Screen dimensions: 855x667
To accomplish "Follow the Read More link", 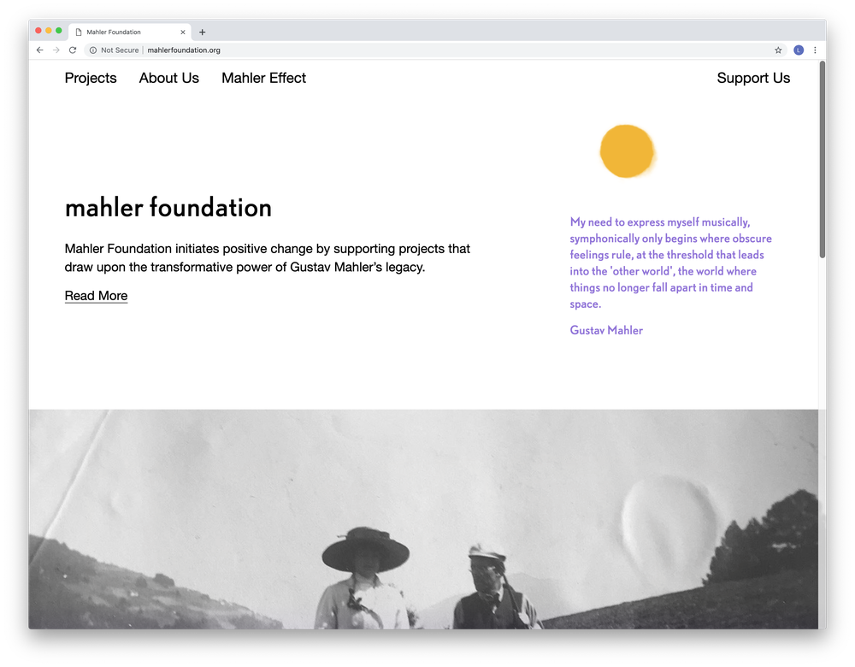I will point(96,296).
